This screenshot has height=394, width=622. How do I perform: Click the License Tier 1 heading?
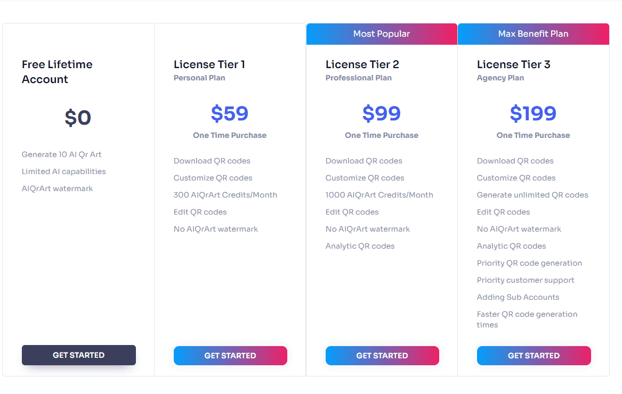click(209, 64)
